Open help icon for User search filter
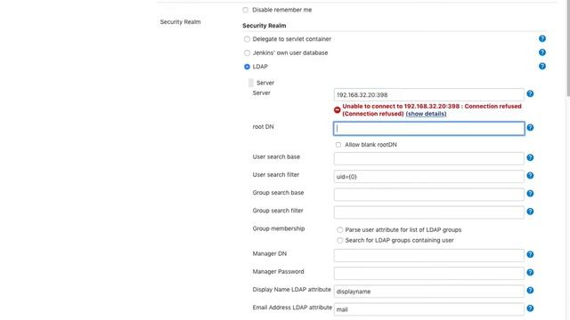Image resolution: width=570 pixels, height=320 pixels. coord(530,176)
